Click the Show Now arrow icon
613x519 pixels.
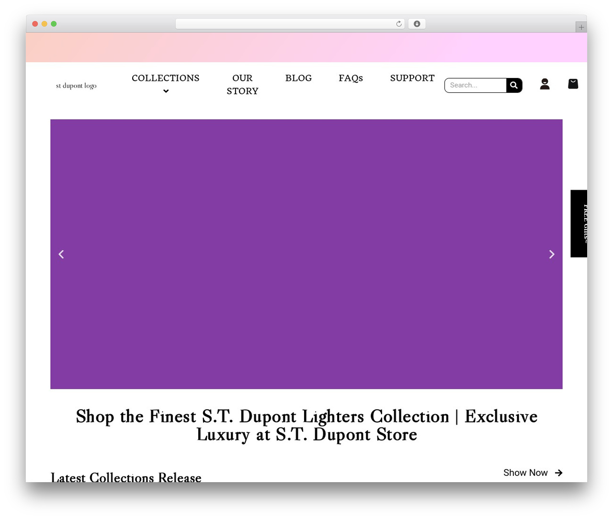click(x=558, y=473)
